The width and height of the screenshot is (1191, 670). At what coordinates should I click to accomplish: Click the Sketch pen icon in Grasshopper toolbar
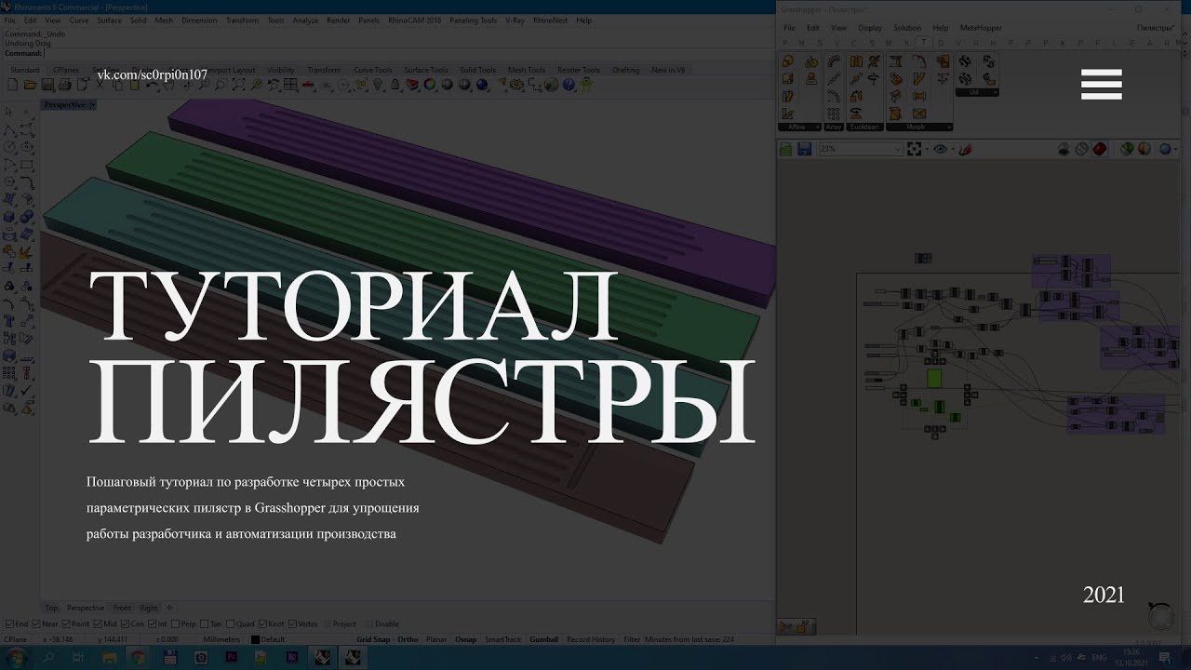(x=965, y=149)
